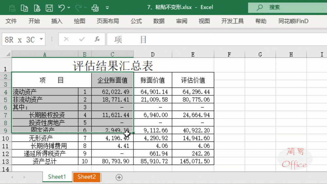The height and width of the screenshot is (184, 327).
Task: Open the Redo history dropdown arrow
Action: pos(85,8)
